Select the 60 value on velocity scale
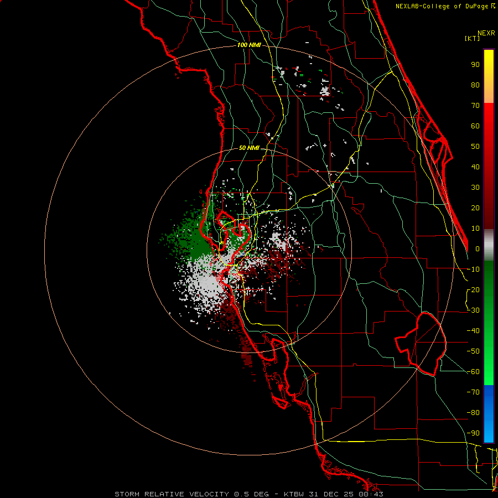This screenshot has width=498, height=498. coord(475,126)
